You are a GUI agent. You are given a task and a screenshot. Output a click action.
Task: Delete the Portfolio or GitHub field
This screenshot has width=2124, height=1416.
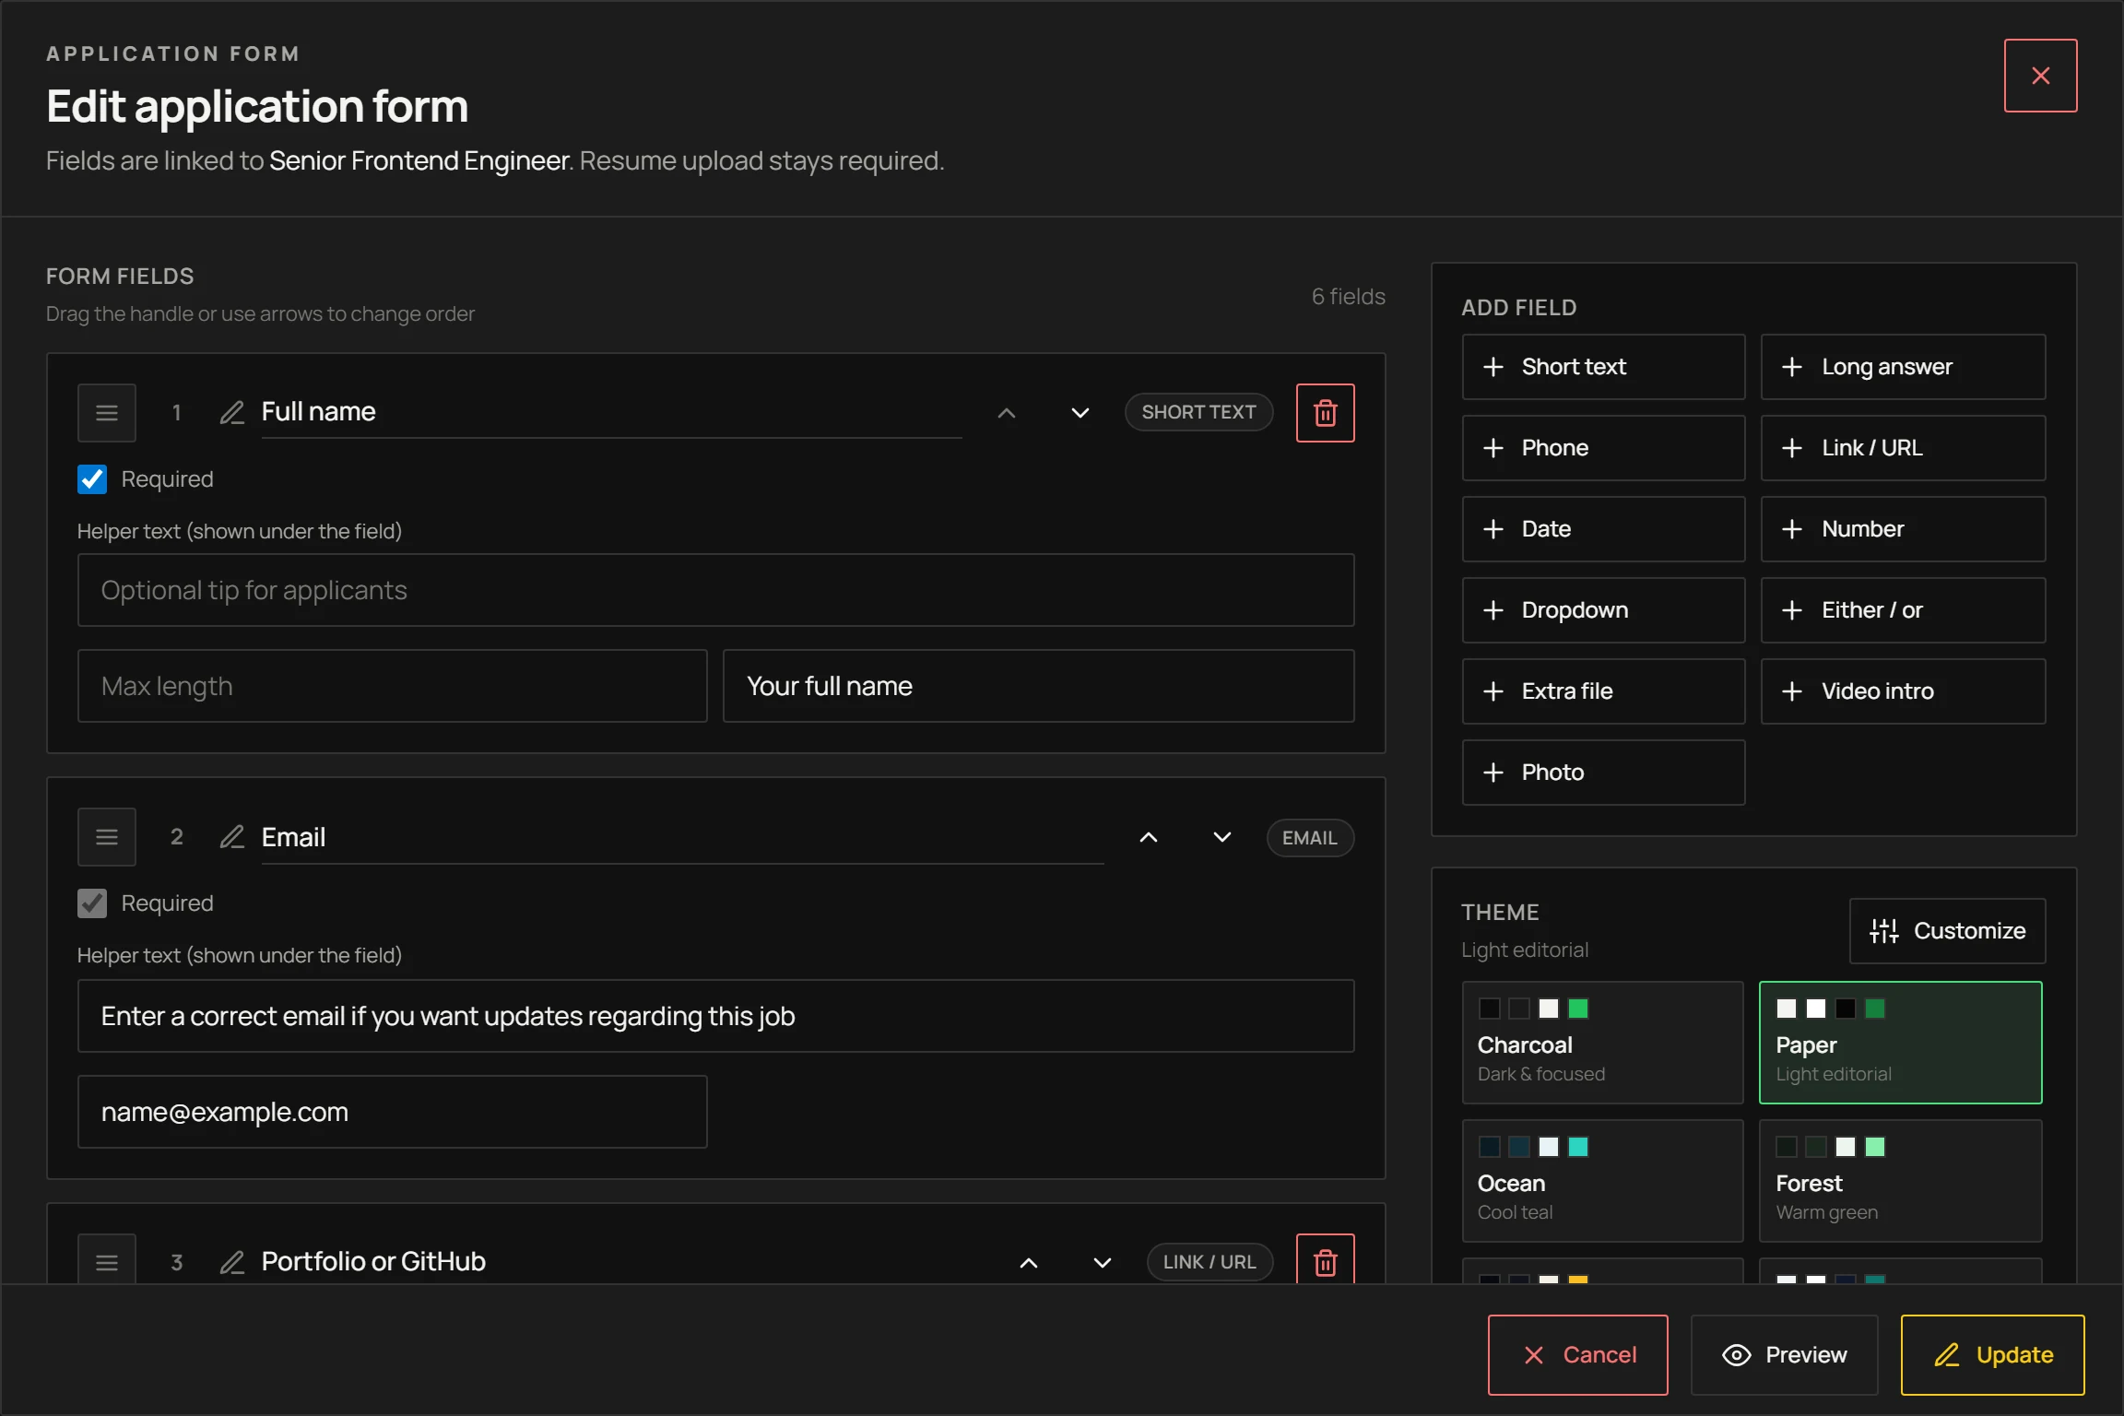(x=1325, y=1260)
